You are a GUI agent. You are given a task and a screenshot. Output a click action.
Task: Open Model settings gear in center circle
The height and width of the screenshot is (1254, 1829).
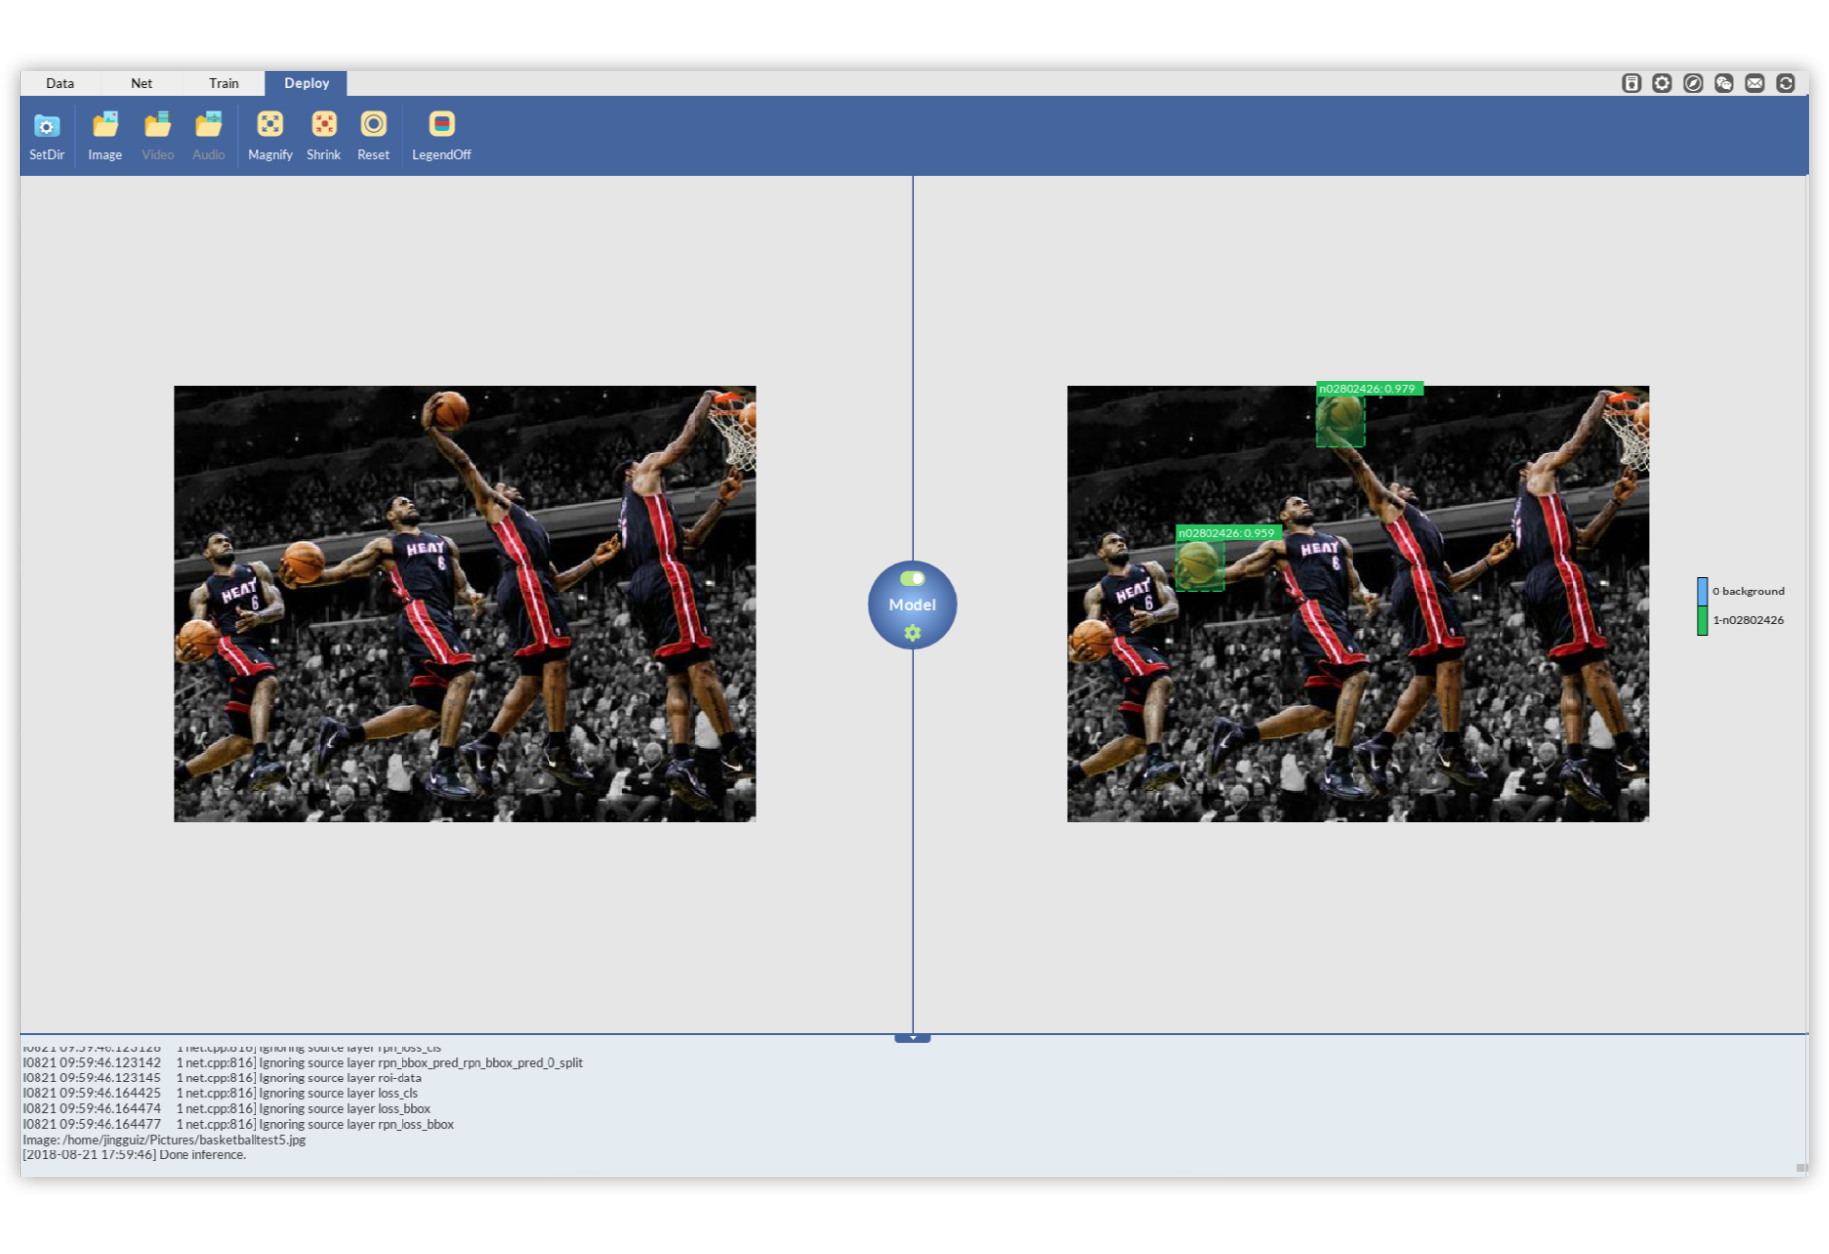(x=913, y=633)
